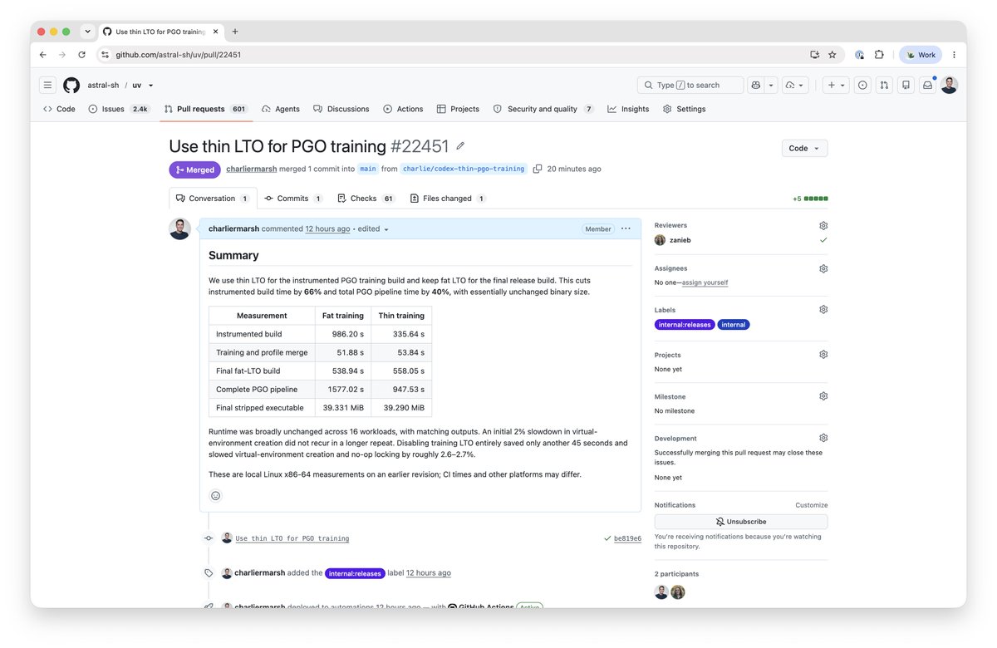Open the Repositories icon in header

[906, 85]
